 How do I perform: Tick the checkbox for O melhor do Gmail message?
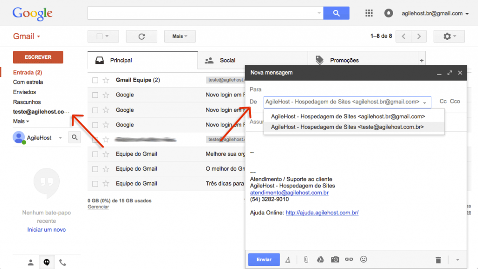click(x=95, y=169)
